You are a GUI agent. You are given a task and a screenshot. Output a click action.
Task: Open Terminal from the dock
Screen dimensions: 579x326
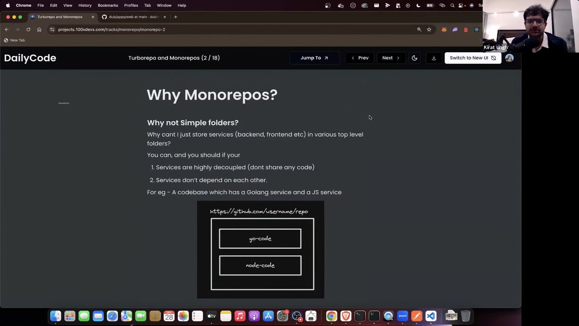click(359, 316)
